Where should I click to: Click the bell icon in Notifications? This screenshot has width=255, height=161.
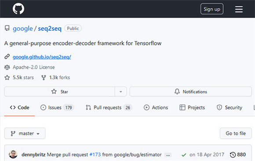177,92
